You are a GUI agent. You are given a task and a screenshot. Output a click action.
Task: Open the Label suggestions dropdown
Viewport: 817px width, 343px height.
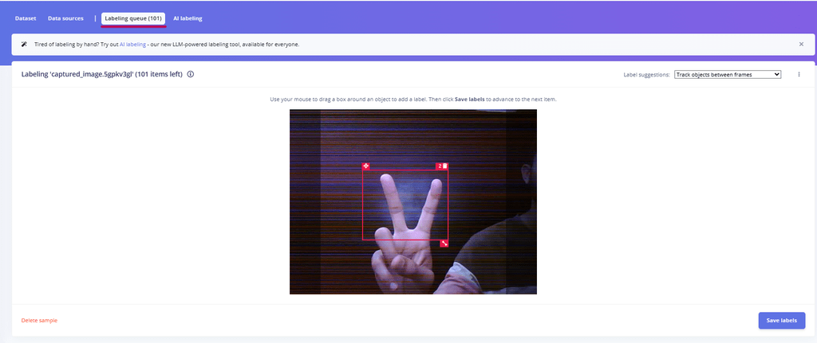click(728, 74)
